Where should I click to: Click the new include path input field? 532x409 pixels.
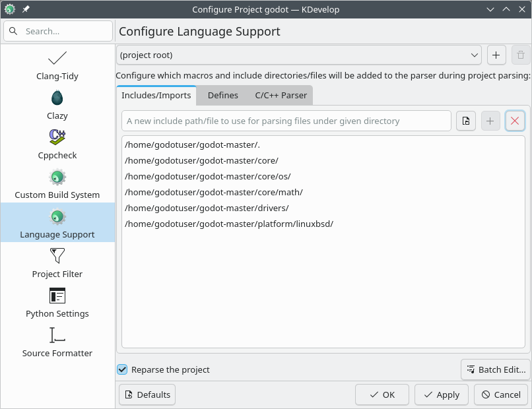[x=286, y=121]
